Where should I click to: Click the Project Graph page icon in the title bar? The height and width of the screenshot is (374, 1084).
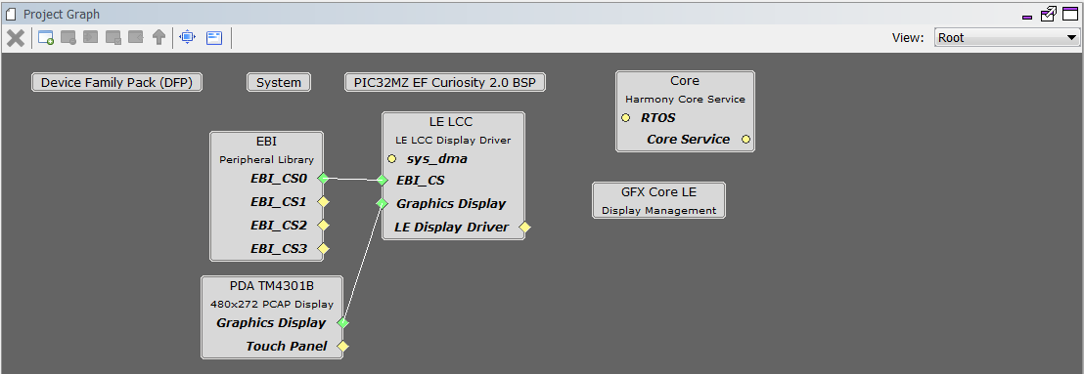(x=11, y=14)
